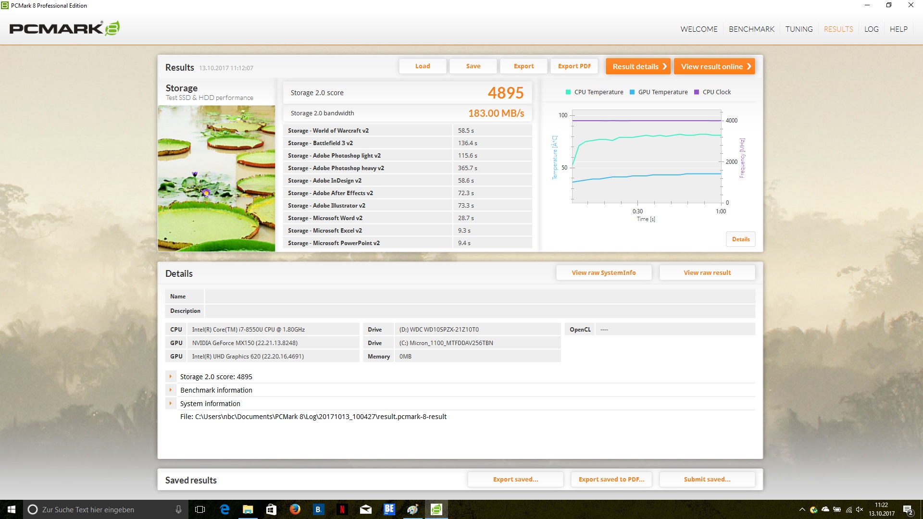Open Microsoft Store taskbar icon
Screen dimensions: 923x519
point(271,509)
